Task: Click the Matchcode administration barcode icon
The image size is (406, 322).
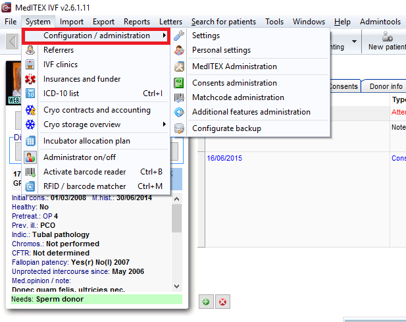Action: (179, 97)
